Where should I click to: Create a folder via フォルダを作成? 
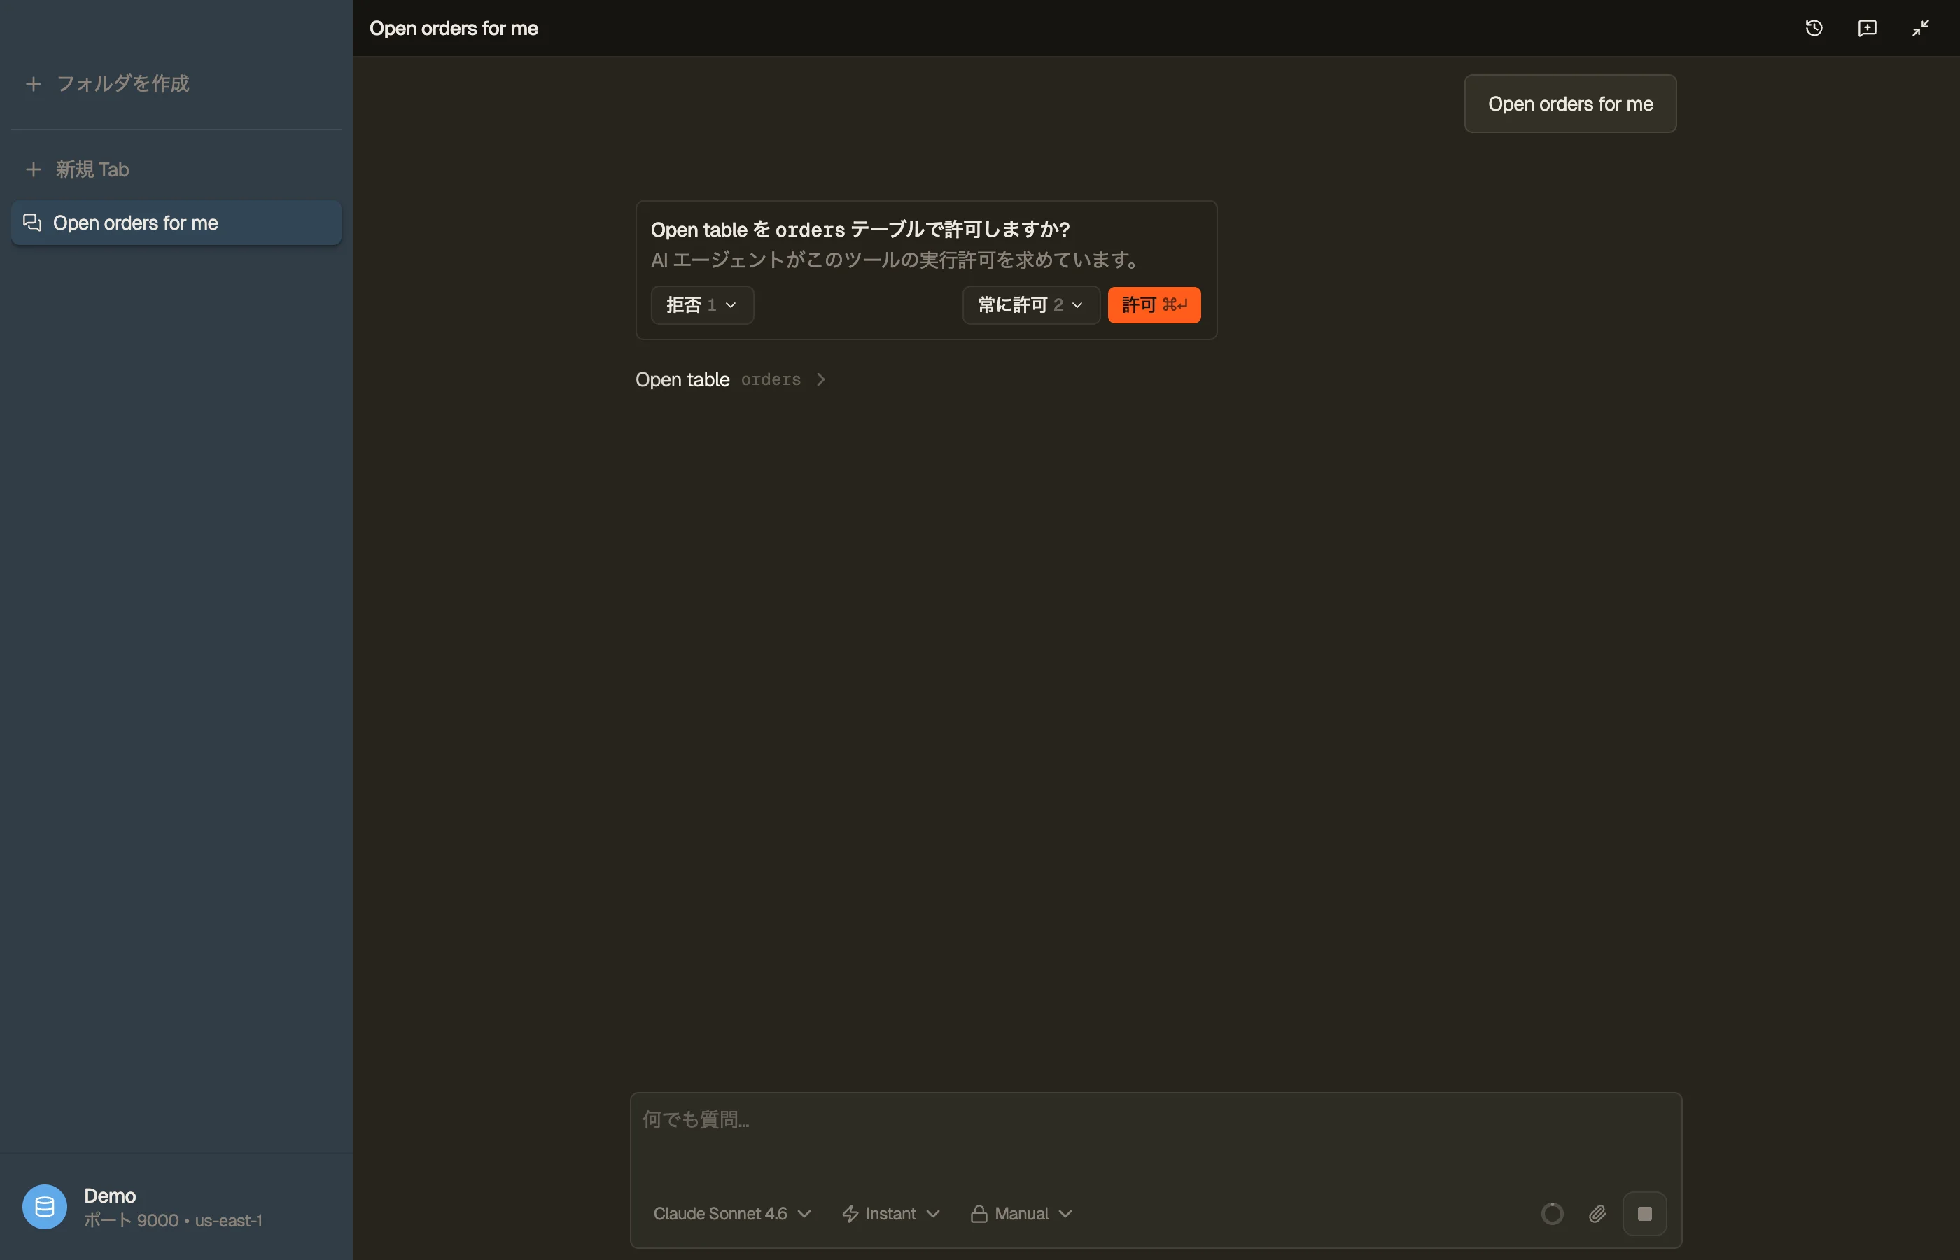[x=122, y=83]
